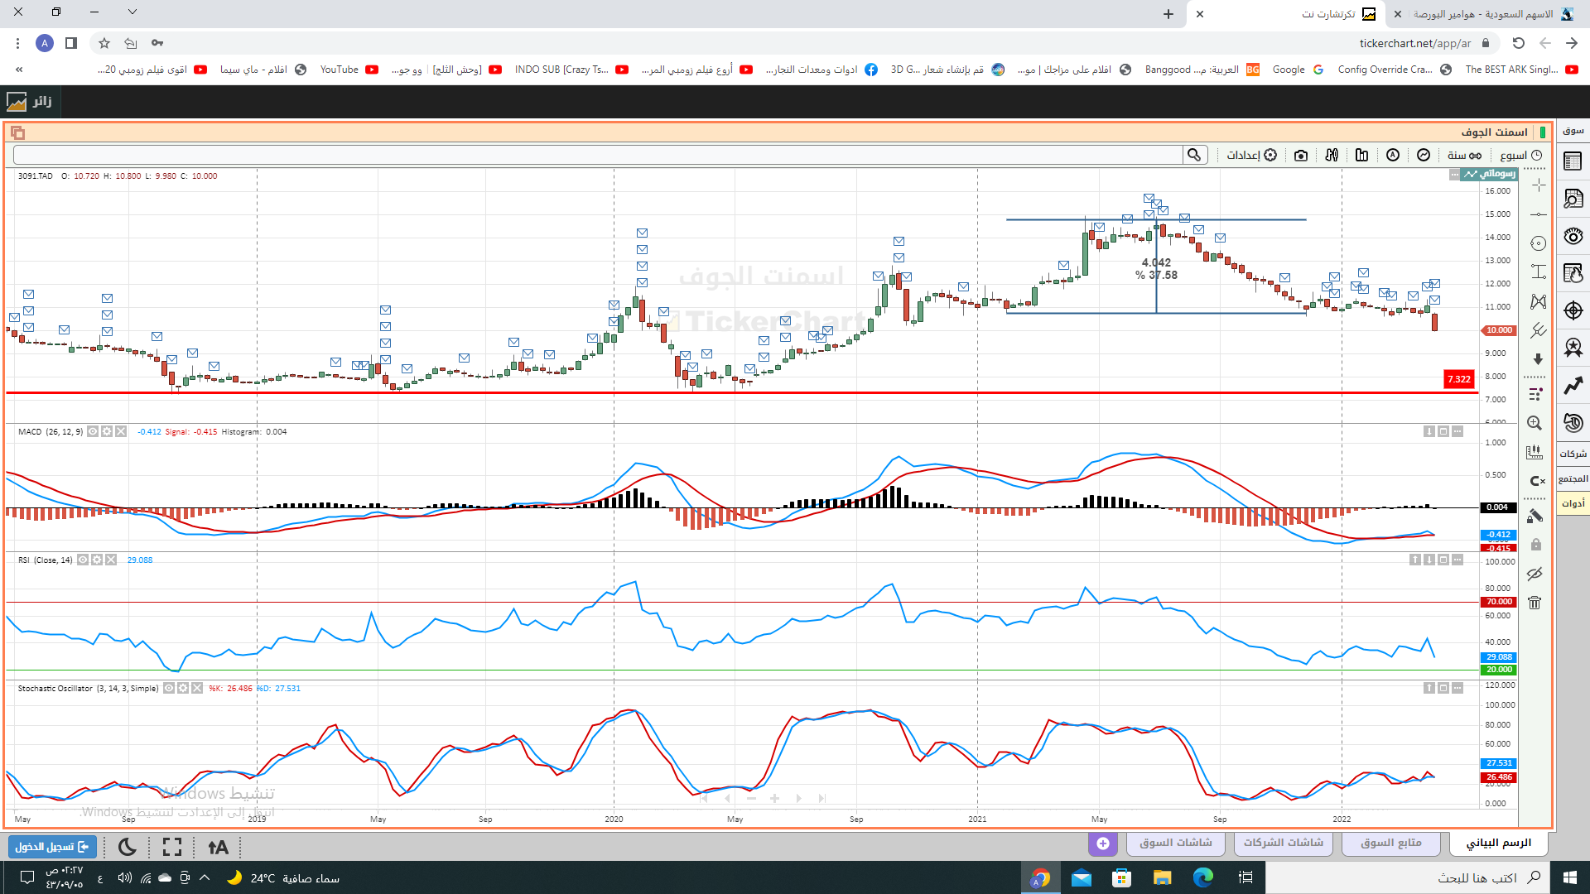Open the المجتمع community sidebar button
The height and width of the screenshot is (894, 1590).
tap(1573, 478)
